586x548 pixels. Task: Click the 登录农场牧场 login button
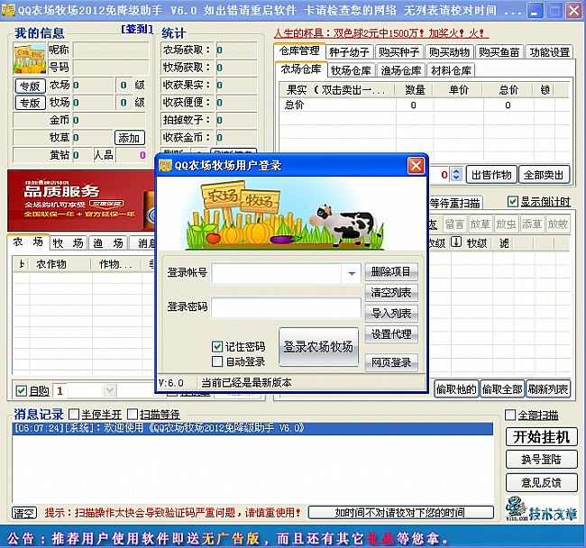coord(318,347)
